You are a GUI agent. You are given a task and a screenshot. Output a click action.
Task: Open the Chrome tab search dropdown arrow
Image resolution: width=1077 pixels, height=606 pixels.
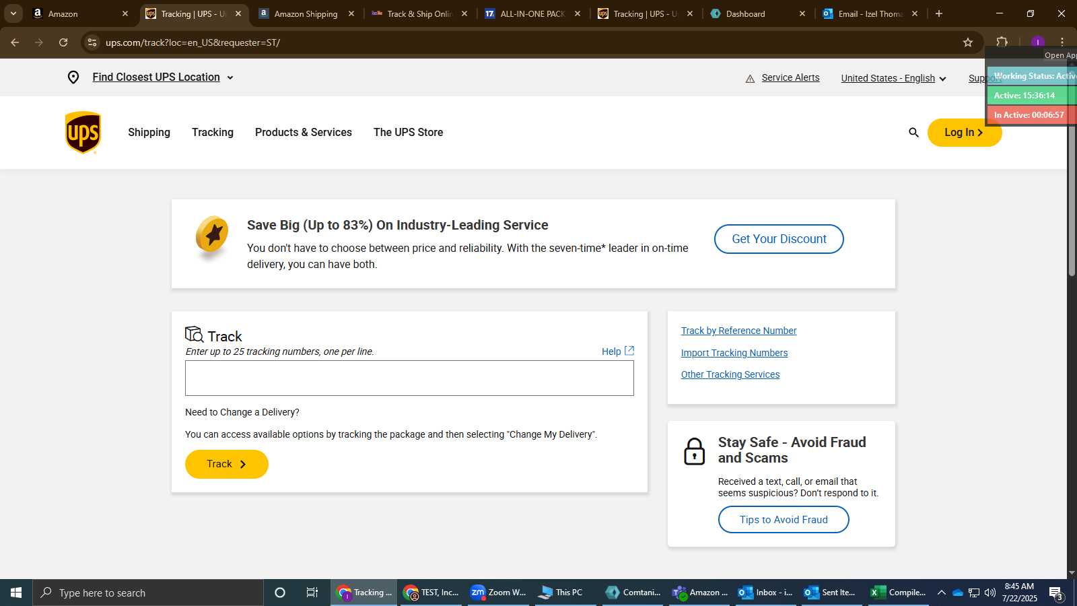coord(13,13)
